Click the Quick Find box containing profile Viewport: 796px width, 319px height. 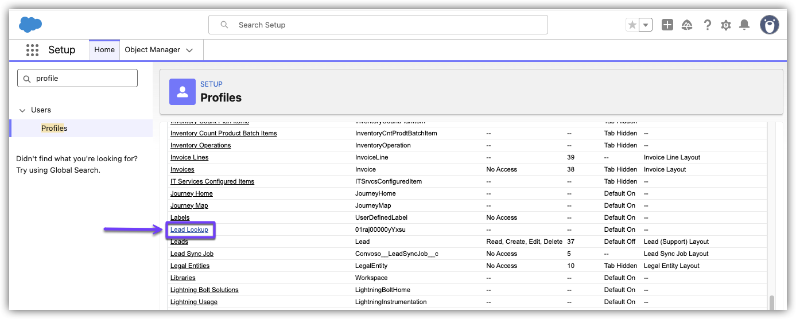pos(77,78)
